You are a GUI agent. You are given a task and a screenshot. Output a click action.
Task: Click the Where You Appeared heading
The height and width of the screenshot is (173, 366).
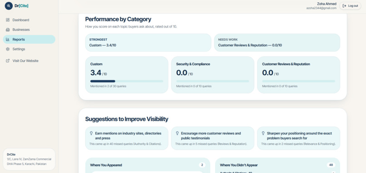click(x=106, y=165)
